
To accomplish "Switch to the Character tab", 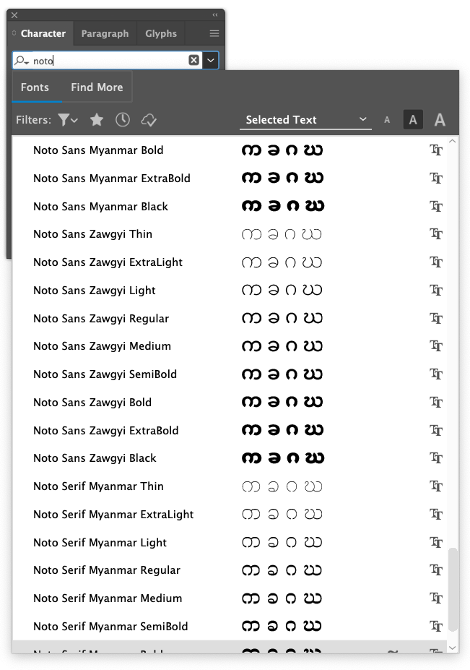I will click(x=43, y=33).
